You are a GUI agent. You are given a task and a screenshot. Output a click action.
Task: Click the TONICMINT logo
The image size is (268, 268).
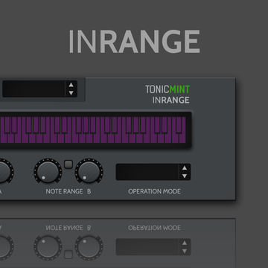click(167, 89)
